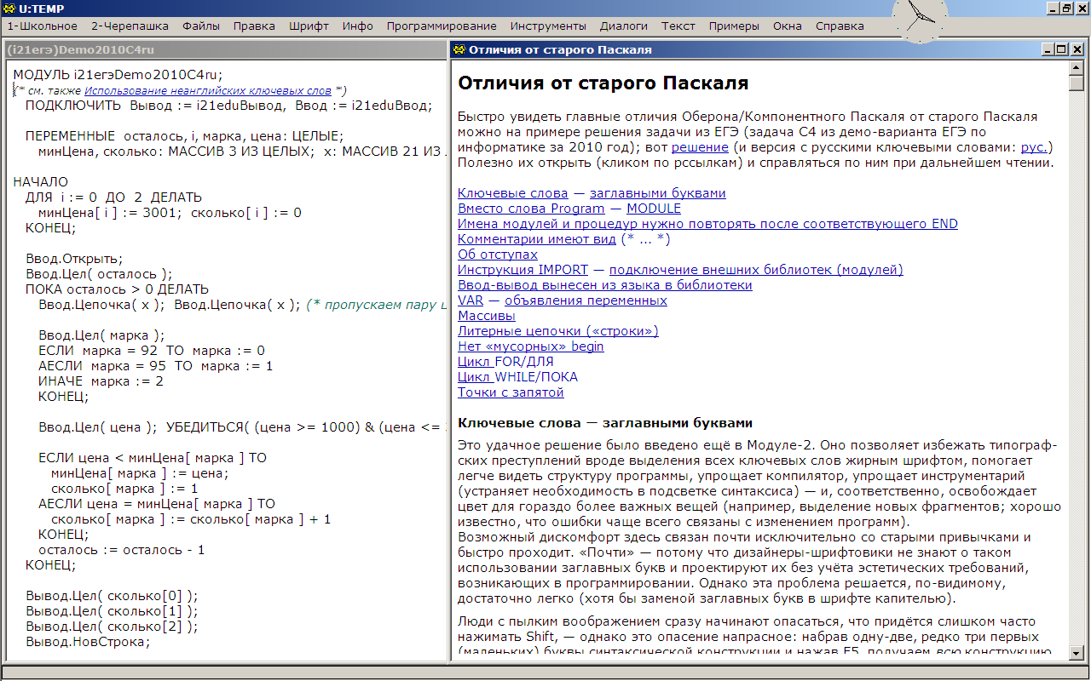Click the analog clock widget
1091x681 pixels.
pyautogui.click(x=920, y=17)
